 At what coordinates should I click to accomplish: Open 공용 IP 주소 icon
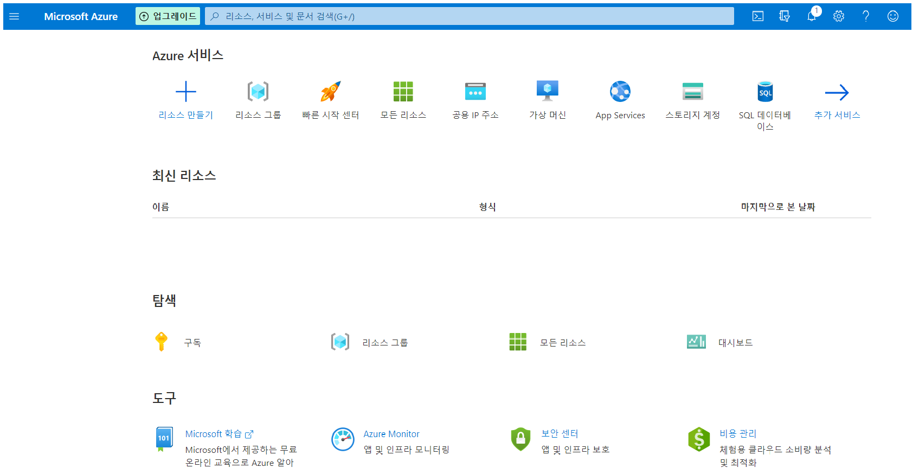point(475,92)
